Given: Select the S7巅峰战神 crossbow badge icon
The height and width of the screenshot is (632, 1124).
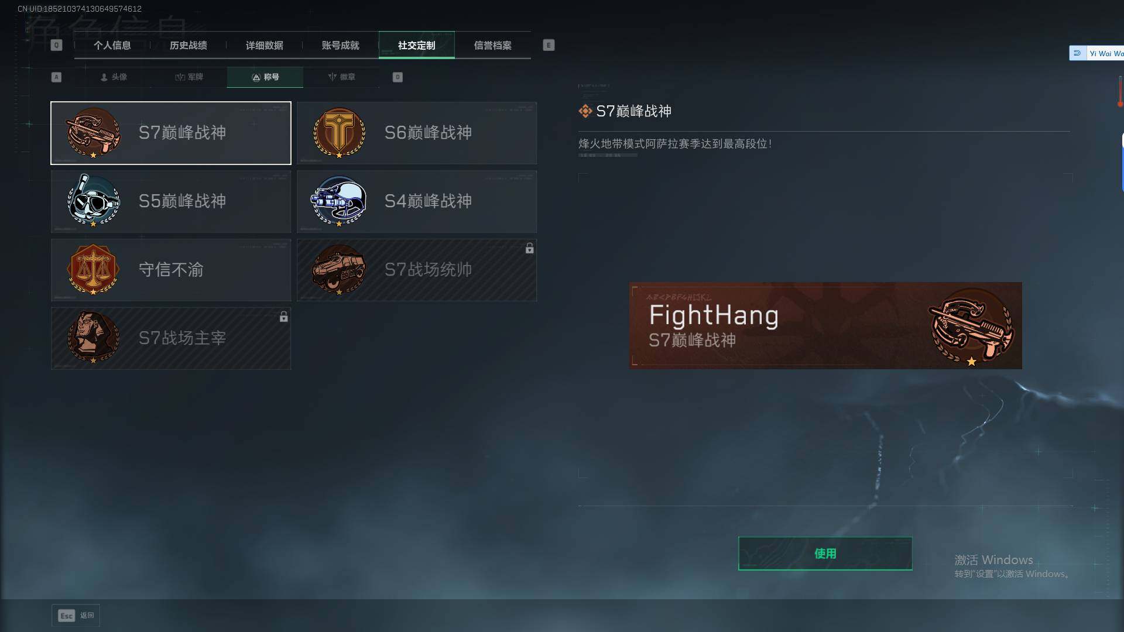Looking at the screenshot, I should (x=93, y=133).
